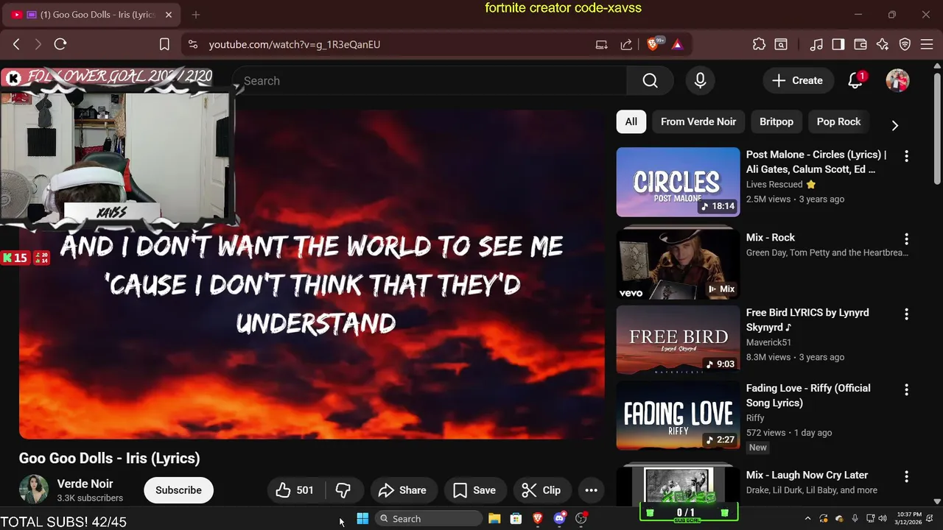The height and width of the screenshot is (530, 943).
Task: Click the Maverick51 channel name
Action: pyautogui.click(x=768, y=342)
